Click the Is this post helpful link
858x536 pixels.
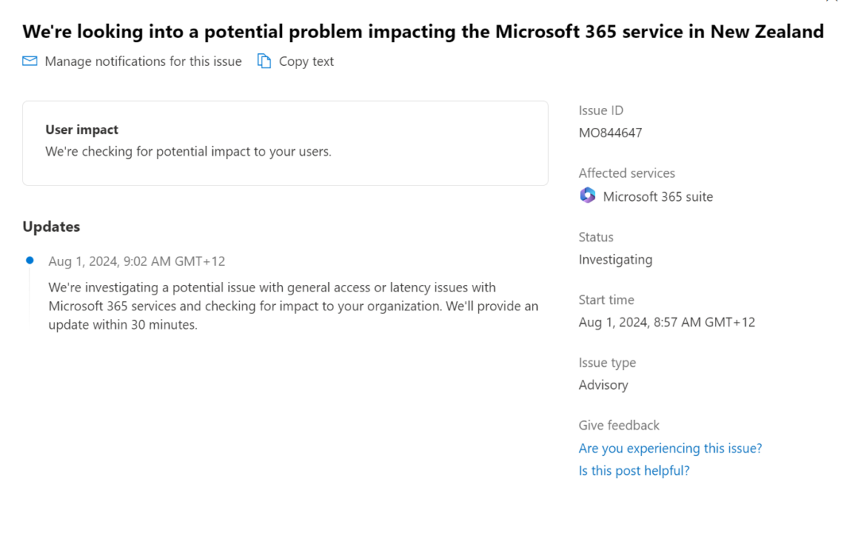pos(633,470)
